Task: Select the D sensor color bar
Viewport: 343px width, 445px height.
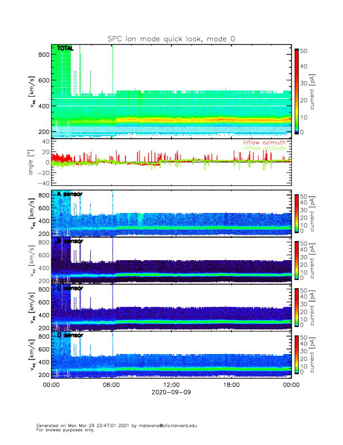Action: coord(296,354)
